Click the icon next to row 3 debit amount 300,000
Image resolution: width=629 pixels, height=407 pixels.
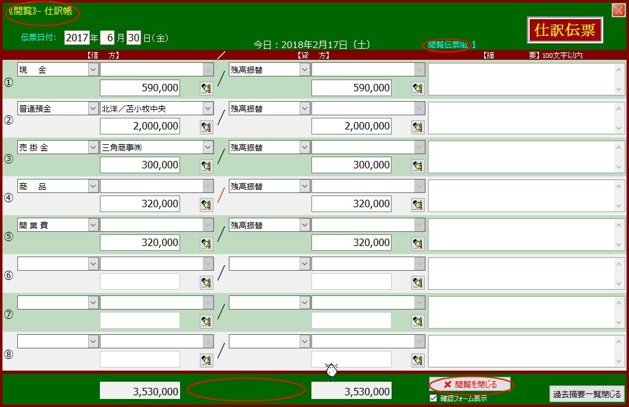coord(206,166)
